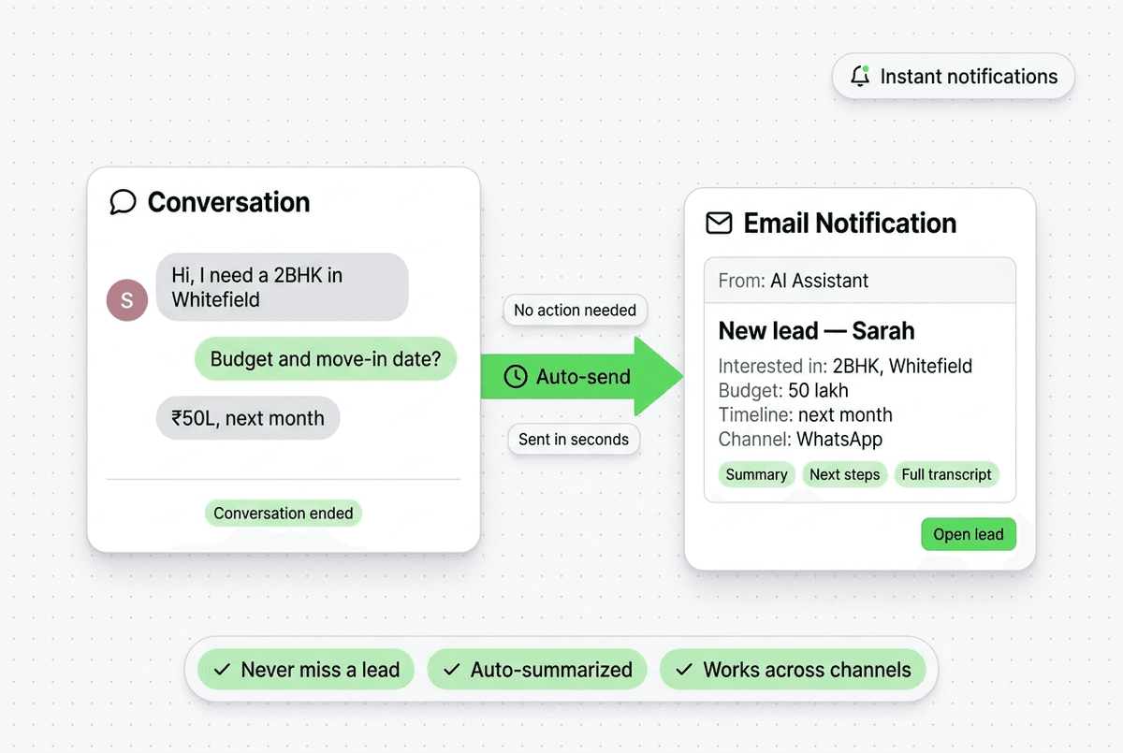Click the Instant notifications pill
Screen dimensions: 1123x753
click(x=953, y=77)
